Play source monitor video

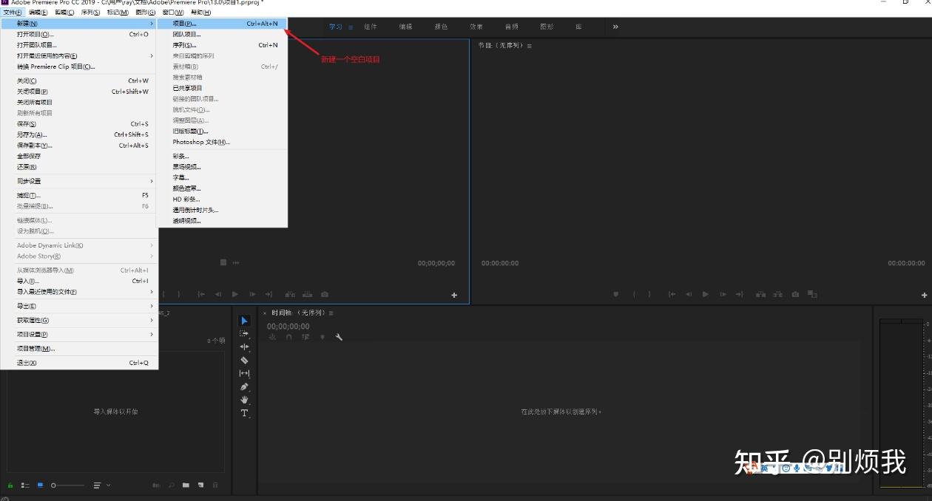tap(235, 294)
